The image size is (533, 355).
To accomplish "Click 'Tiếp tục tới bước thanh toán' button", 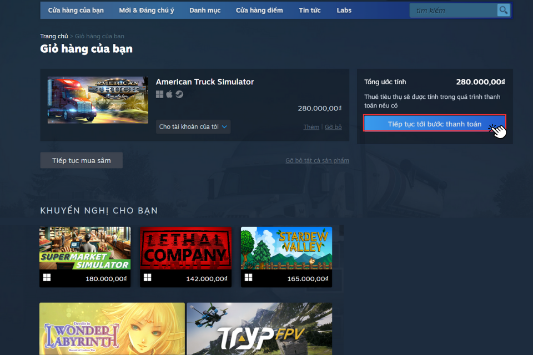I will point(435,123).
